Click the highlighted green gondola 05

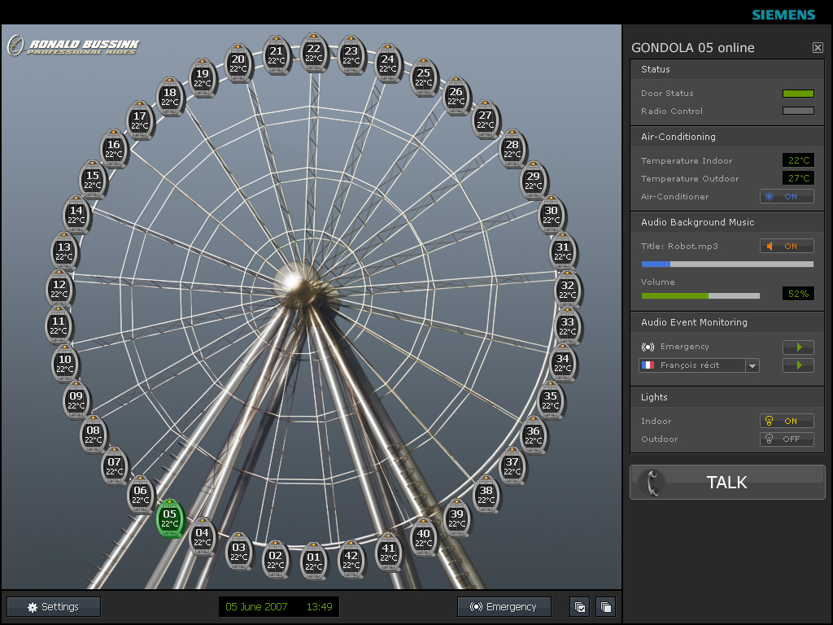(x=169, y=518)
